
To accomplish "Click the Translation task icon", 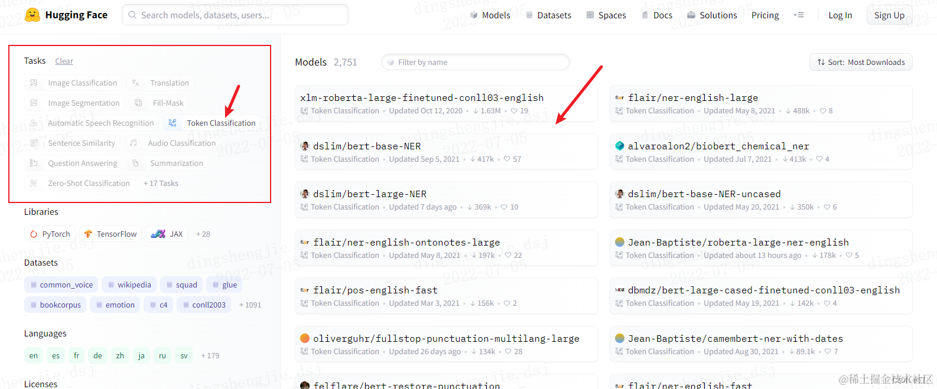I will [x=135, y=83].
